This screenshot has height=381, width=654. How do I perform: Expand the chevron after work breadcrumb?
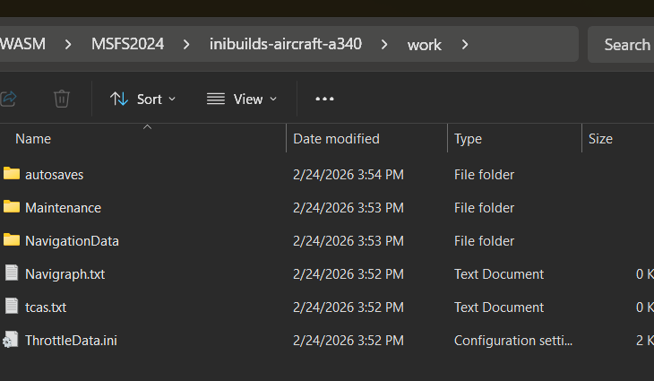464,44
